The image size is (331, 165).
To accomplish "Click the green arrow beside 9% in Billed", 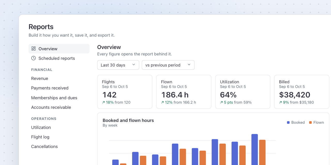I will click(281, 102).
